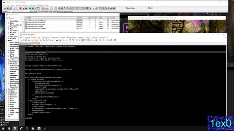Click the Copy icon in Notepad++ toolbar
The height and width of the screenshot is (131, 234).
tap(44, 40)
